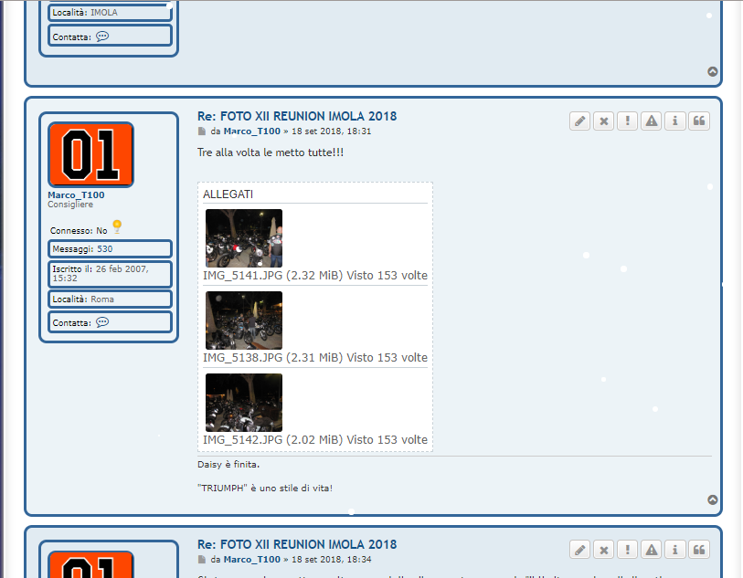Image resolution: width=743 pixels, height=578 pixels.
Task: Click the 'Connesso: No' status text
Action: pos(79,231)
